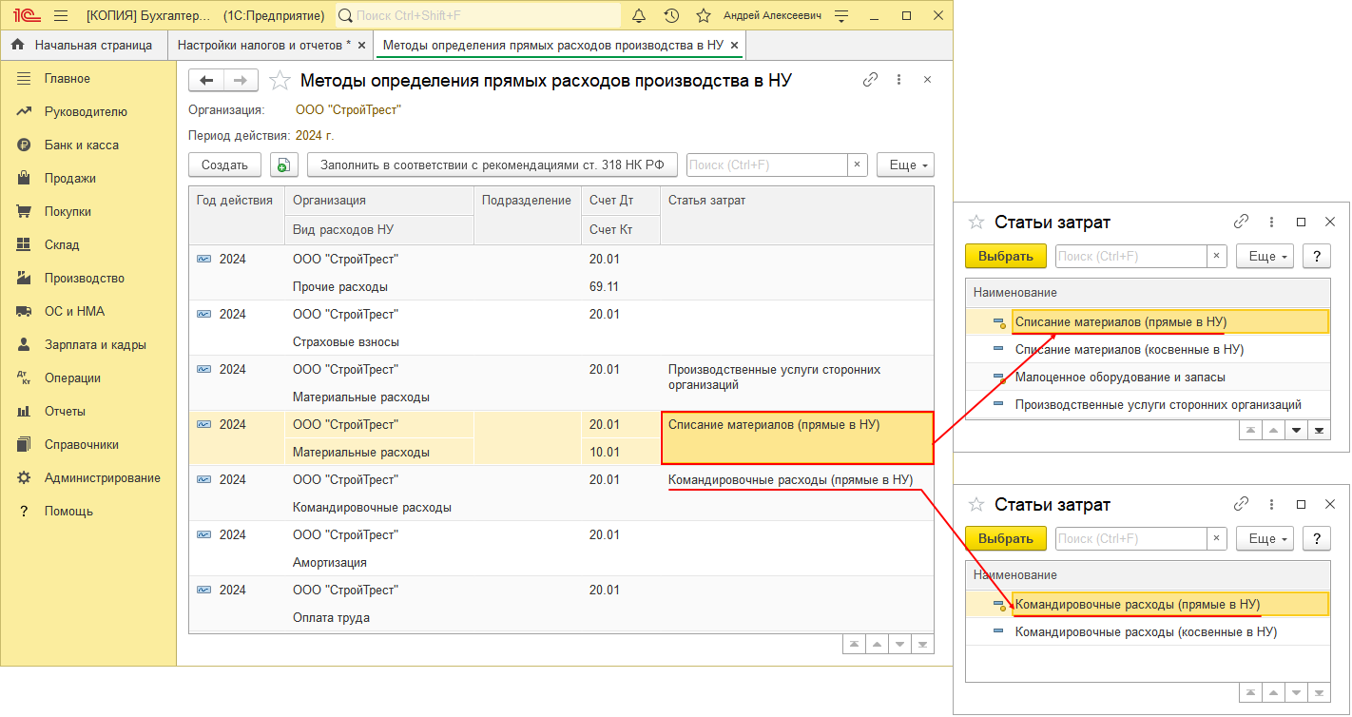Select Командировочные расходы (косвенные в НУ) row
This screenshot has width=1352, height=717.
point(1148,631)
